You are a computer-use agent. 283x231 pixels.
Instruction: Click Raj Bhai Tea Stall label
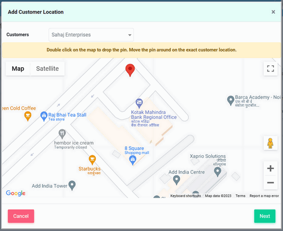67,117
